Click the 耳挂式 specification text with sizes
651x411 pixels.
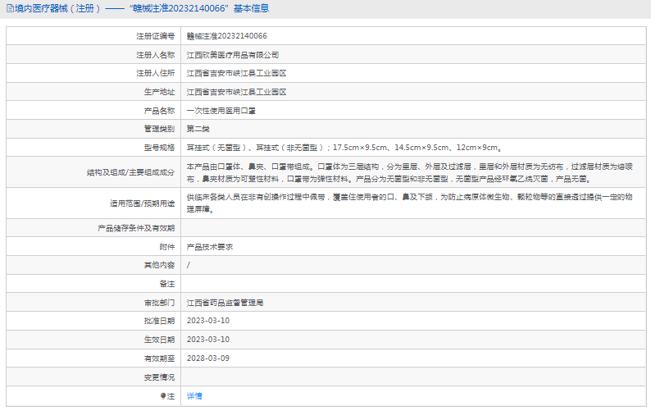[x=344, y=148]
